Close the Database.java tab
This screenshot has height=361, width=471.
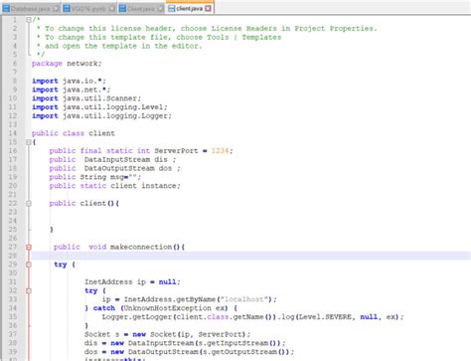tap(56, 8)
